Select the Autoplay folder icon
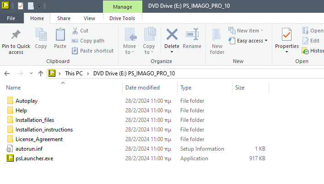The width and height of the screenshot is (324, 184). tap(10, 100)
